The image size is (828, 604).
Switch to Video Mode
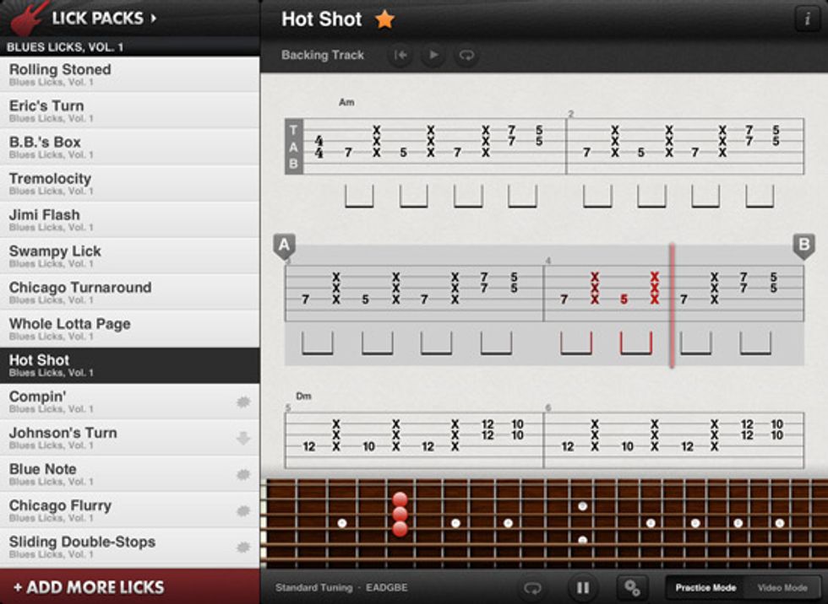[x=782, y=587]
